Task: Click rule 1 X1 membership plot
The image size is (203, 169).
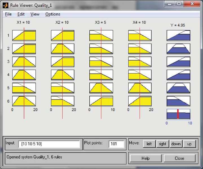Action: (24, 35)
